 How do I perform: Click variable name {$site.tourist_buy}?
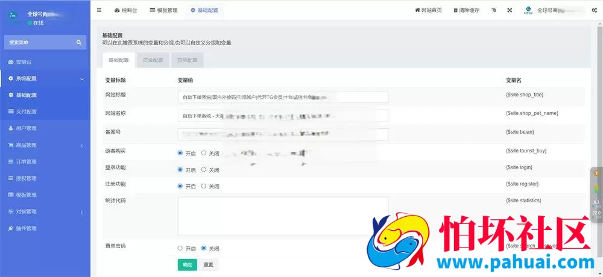(x=526, y=151)
